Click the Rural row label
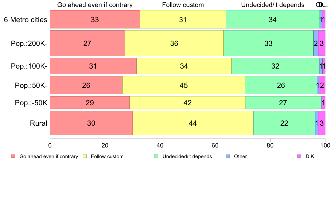Viewport: 333px width, 206px height. tap(38, 123)
